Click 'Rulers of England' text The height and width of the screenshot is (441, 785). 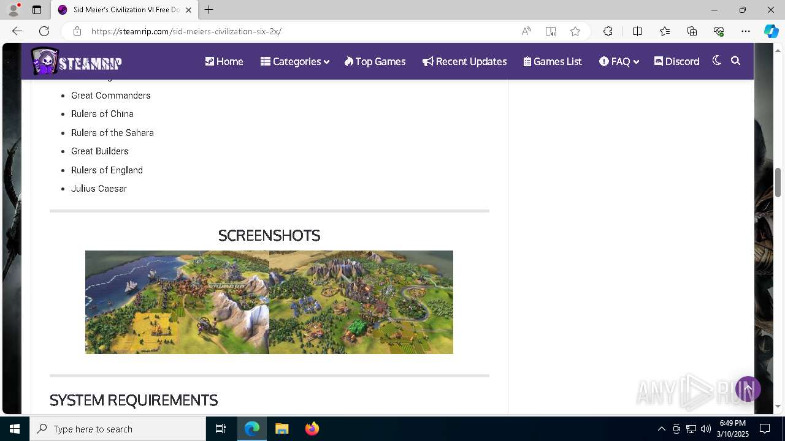[107, 170]
